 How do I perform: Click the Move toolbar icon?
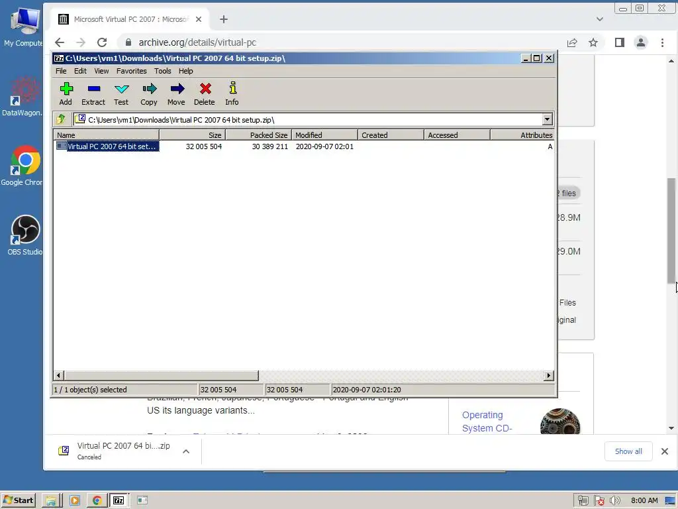coord(176,93)
